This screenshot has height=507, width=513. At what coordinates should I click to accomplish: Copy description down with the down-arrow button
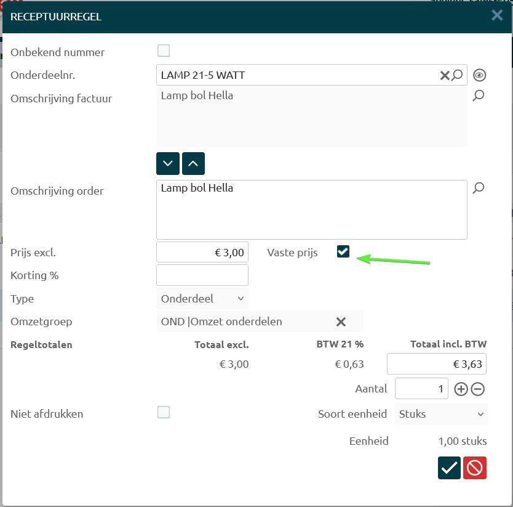click(x=168, y=164)
